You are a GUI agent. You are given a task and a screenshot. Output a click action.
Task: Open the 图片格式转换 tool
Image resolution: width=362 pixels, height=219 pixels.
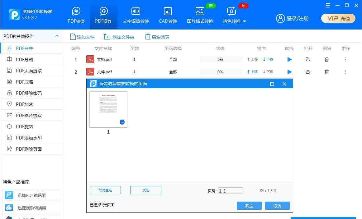[x=200, y=15]
